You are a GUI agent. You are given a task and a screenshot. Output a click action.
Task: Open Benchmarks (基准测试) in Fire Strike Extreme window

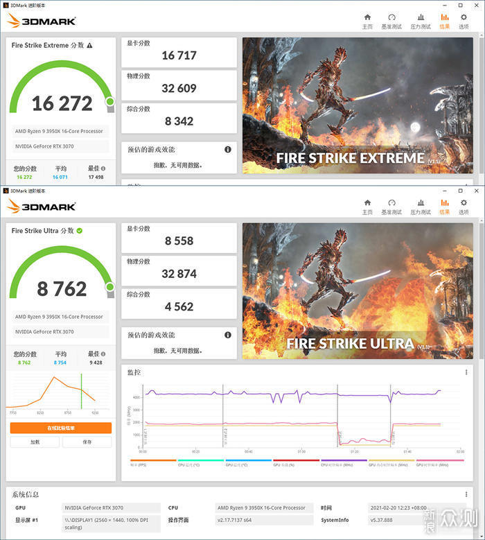(x=391, y=21)
